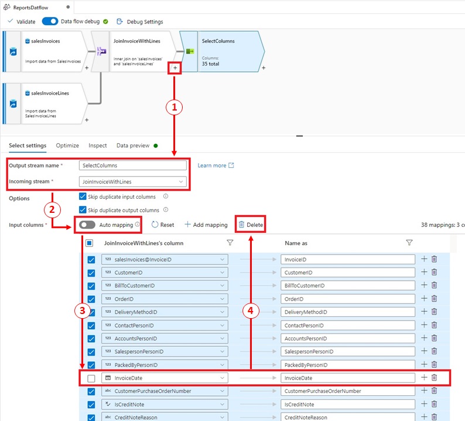Select the join transformation icon
Image resolution: width=465 pixels, height=421 pixels.
click(101, 51)
